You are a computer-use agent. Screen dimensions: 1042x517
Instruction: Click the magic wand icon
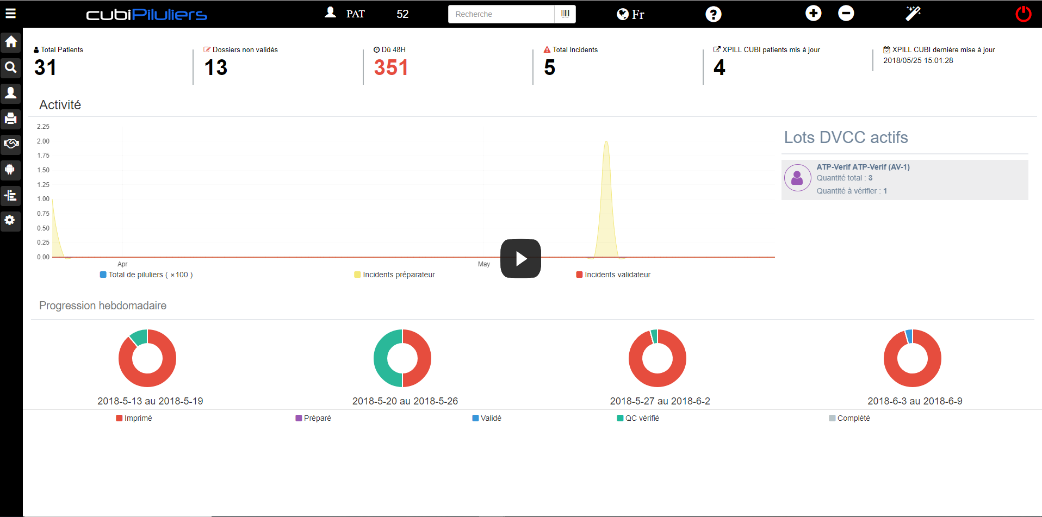click(x=913, y=13)
